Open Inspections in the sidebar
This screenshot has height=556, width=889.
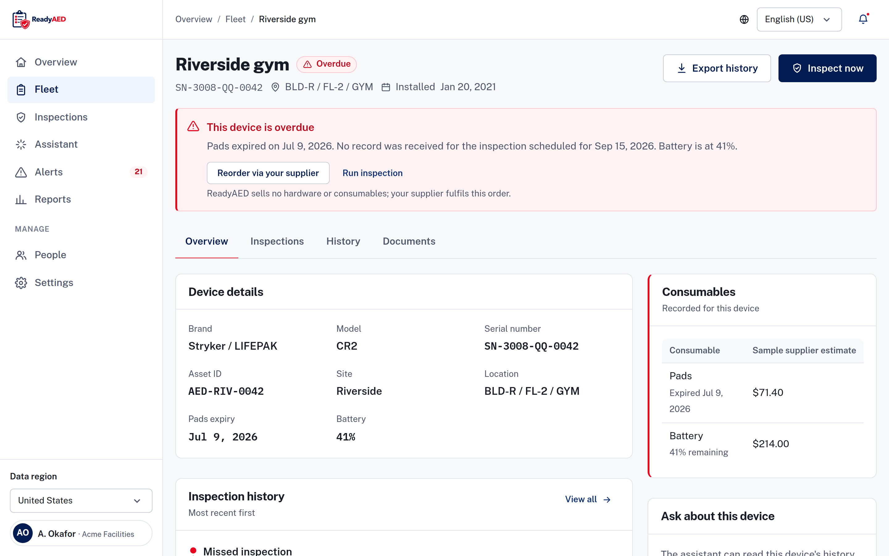[81, 117]
